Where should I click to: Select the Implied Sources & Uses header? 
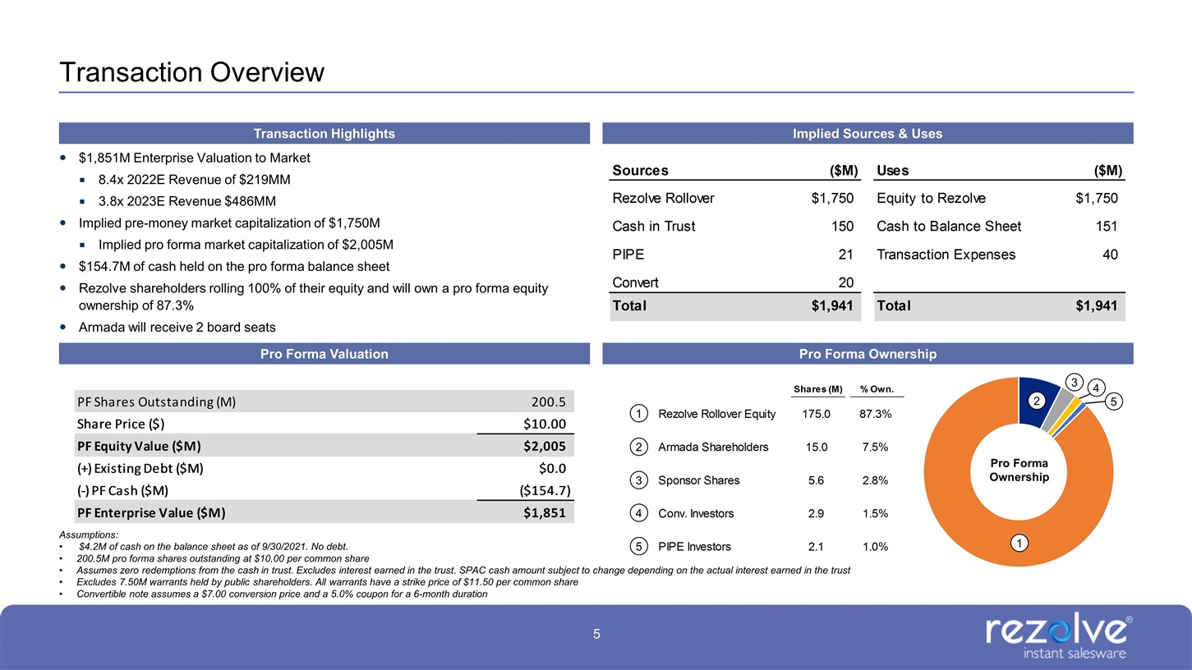tap(868, 133)
